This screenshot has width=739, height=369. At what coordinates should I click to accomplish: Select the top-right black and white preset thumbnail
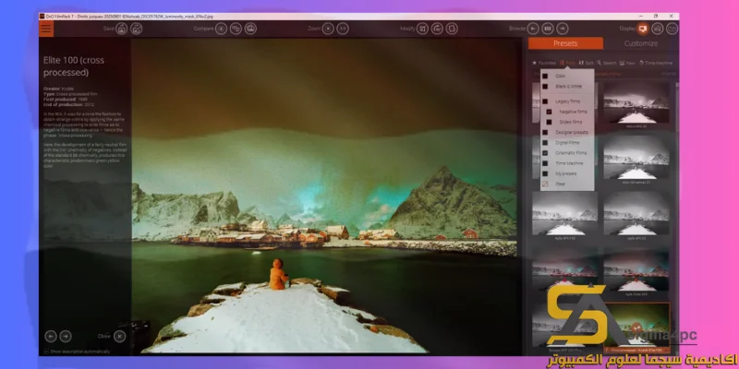point(636,103)
